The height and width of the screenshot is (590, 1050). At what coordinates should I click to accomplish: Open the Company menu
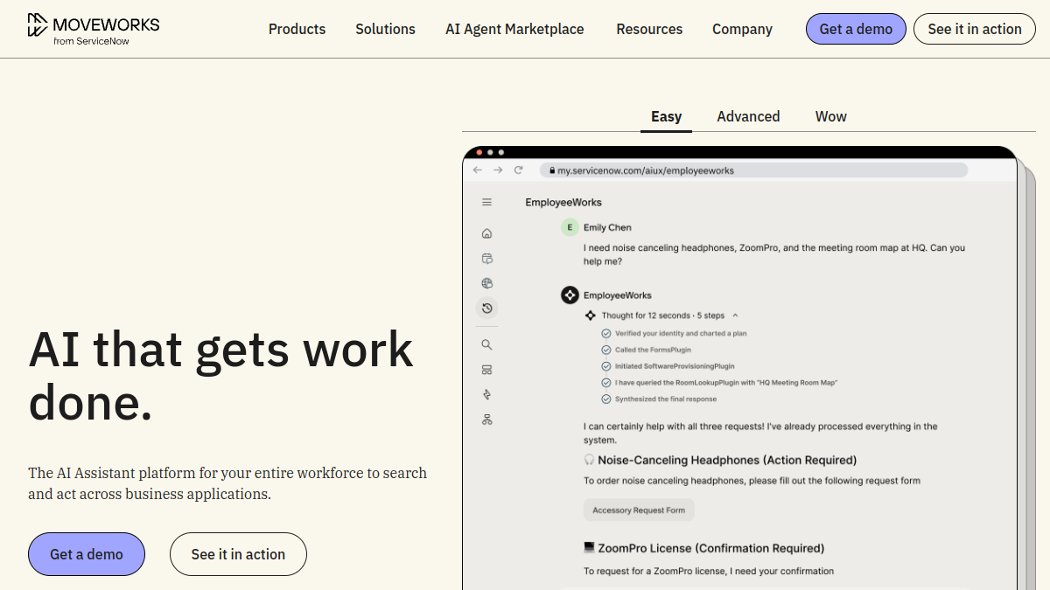pos(742,29)
